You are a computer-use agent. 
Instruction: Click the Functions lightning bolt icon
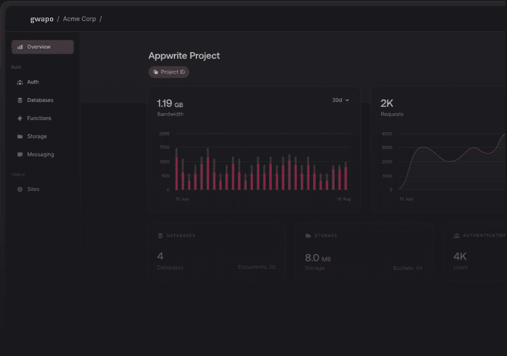20,118
